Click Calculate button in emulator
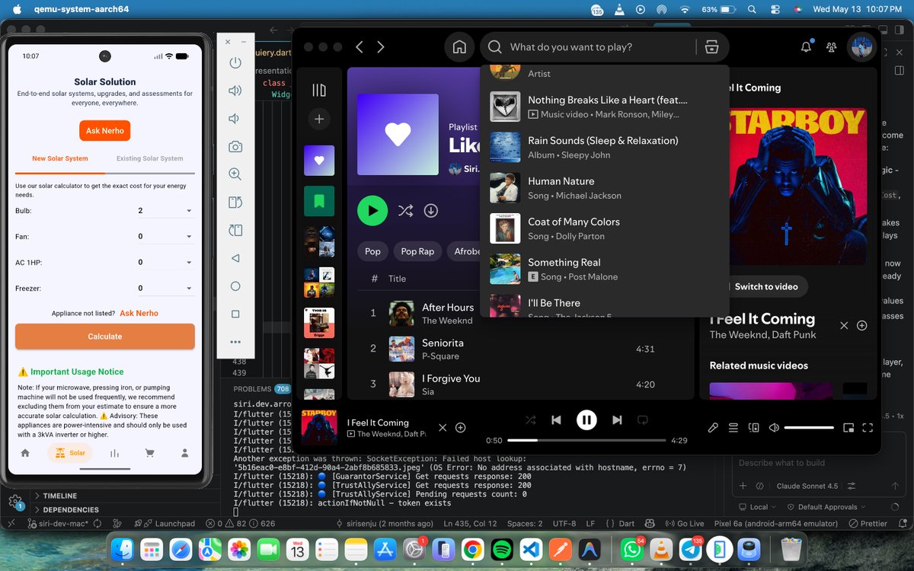 105,337
